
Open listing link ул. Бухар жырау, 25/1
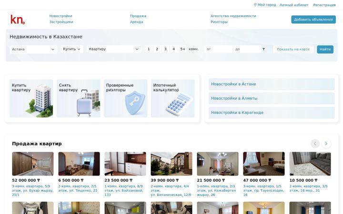33,190
